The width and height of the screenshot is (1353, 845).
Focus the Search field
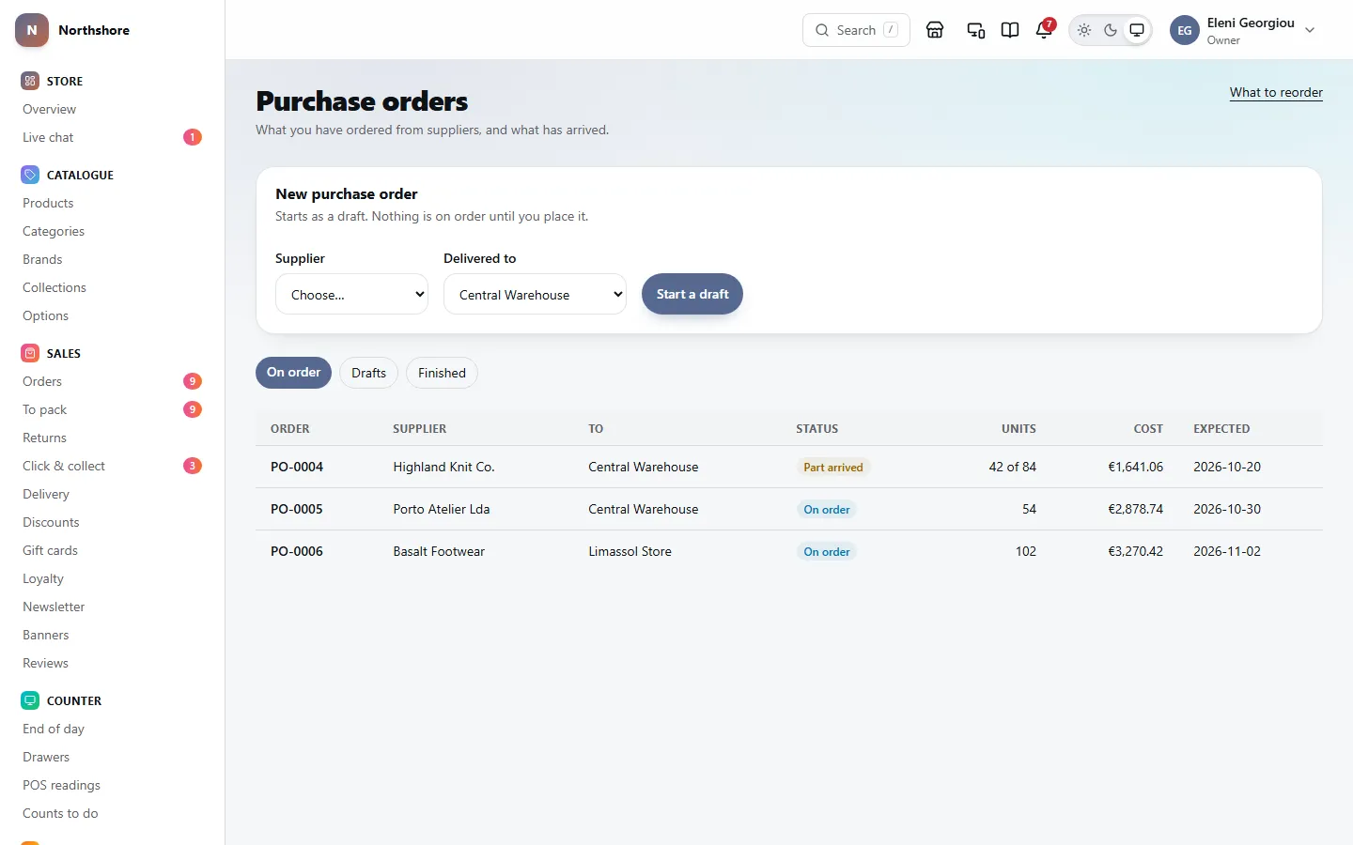click(856, 30)
